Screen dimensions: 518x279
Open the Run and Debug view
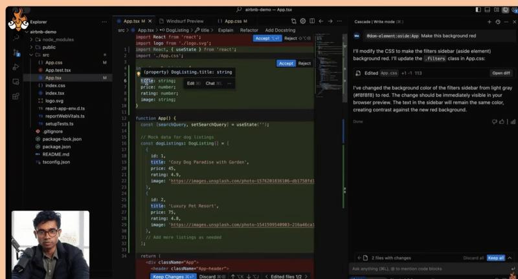coord(14,68)
